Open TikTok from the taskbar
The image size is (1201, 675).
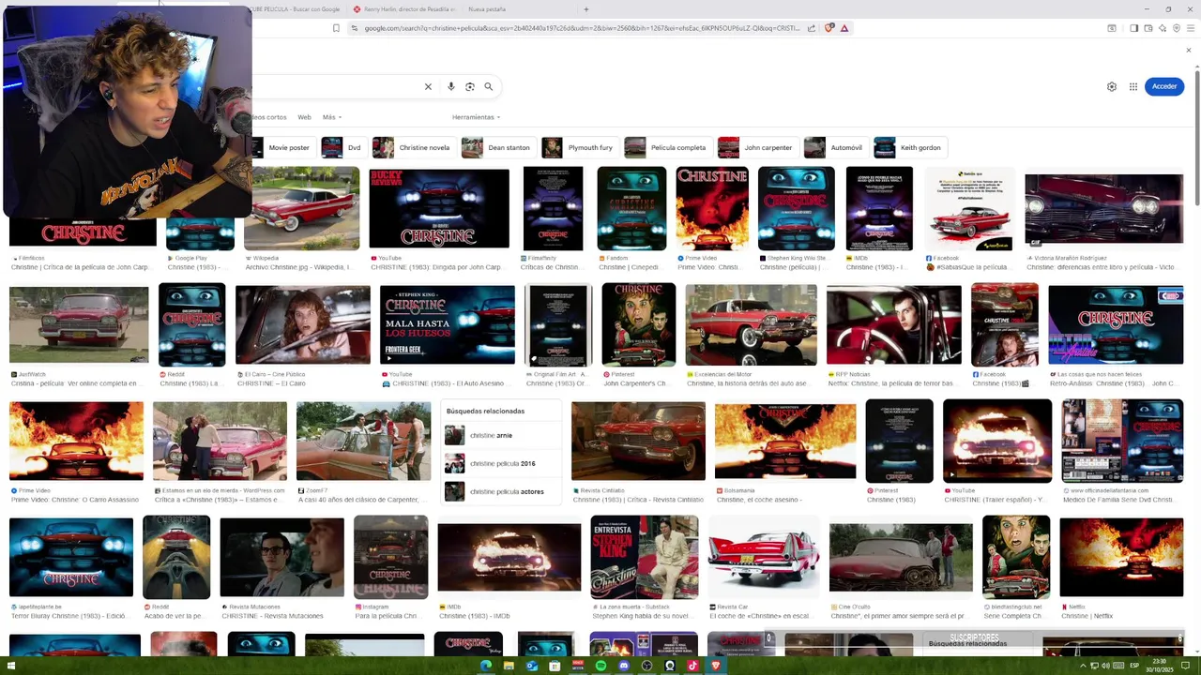[x=692, y=666]
